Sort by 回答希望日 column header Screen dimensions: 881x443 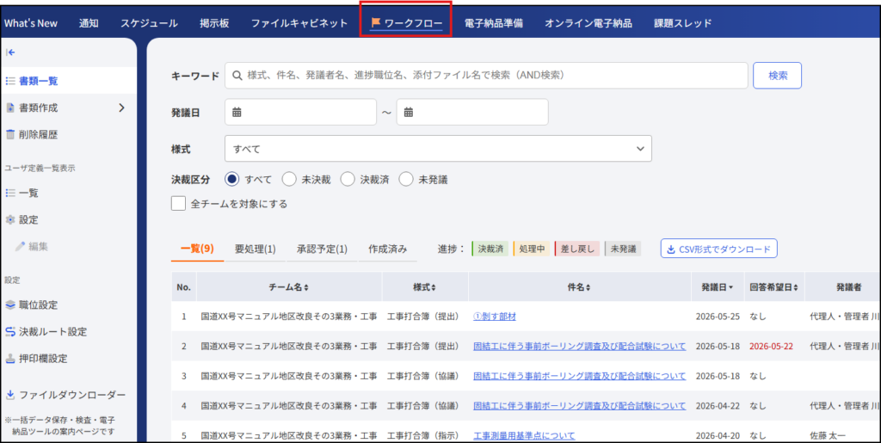774,287
